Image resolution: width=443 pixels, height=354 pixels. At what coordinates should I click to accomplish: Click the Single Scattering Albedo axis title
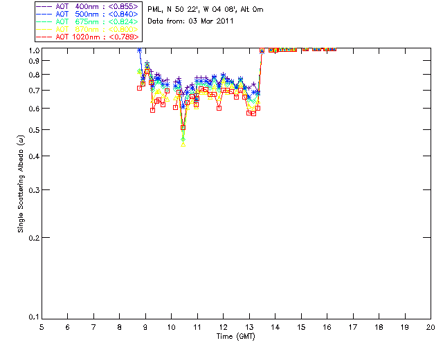pyautogui.click(x=21, y=184)
